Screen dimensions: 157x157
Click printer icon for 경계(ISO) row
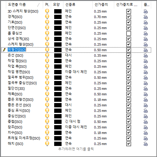pyautogui.click(x=146, y=17)
